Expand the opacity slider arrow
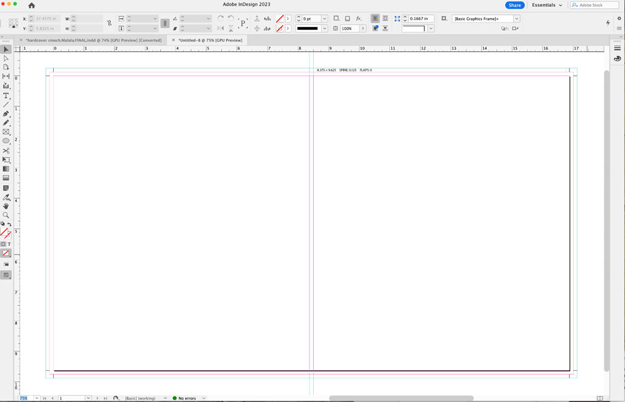This screenshot has width=625, height=402. point(362,28)
